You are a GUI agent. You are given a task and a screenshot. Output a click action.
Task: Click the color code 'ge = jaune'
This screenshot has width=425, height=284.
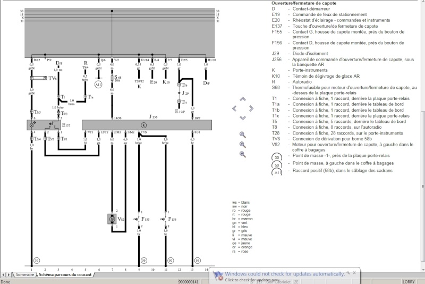[241, 243]
